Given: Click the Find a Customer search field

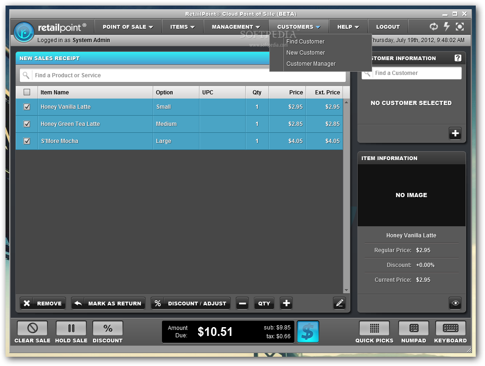Looking at the screenshot, I should (x=412, y=73).
